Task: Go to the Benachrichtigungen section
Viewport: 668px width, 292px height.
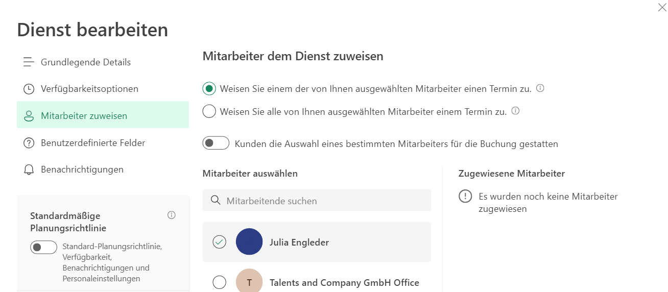Action: [82, 169]
